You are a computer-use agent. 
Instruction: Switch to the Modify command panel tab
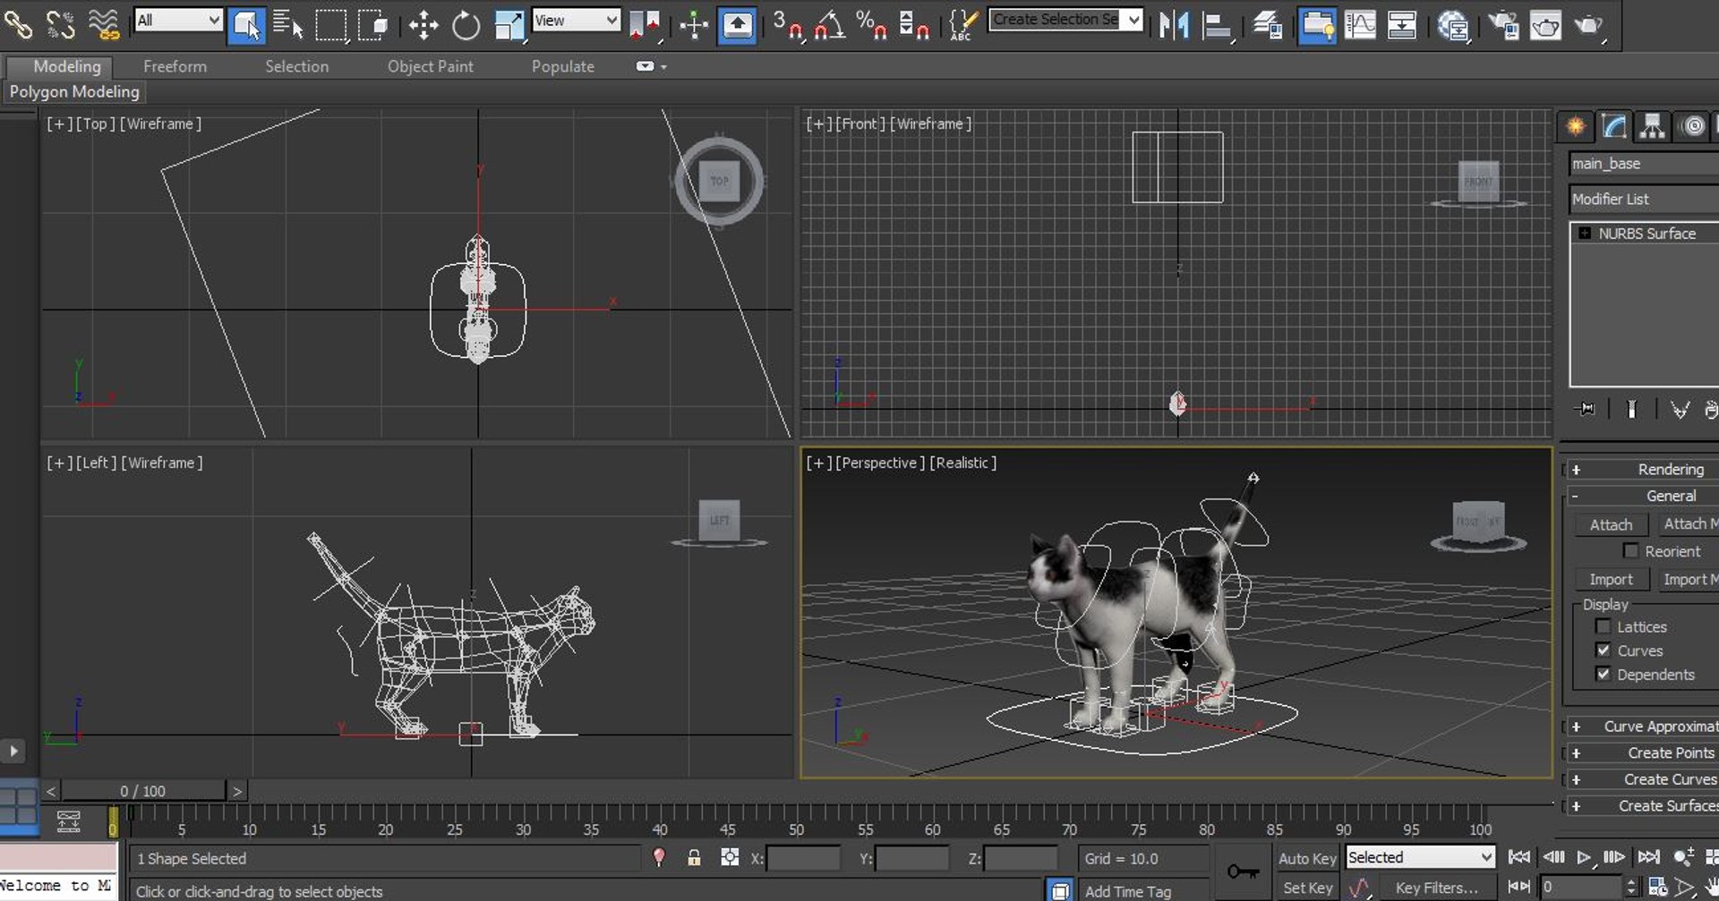pyautogui.click(x=1614, y=126)
